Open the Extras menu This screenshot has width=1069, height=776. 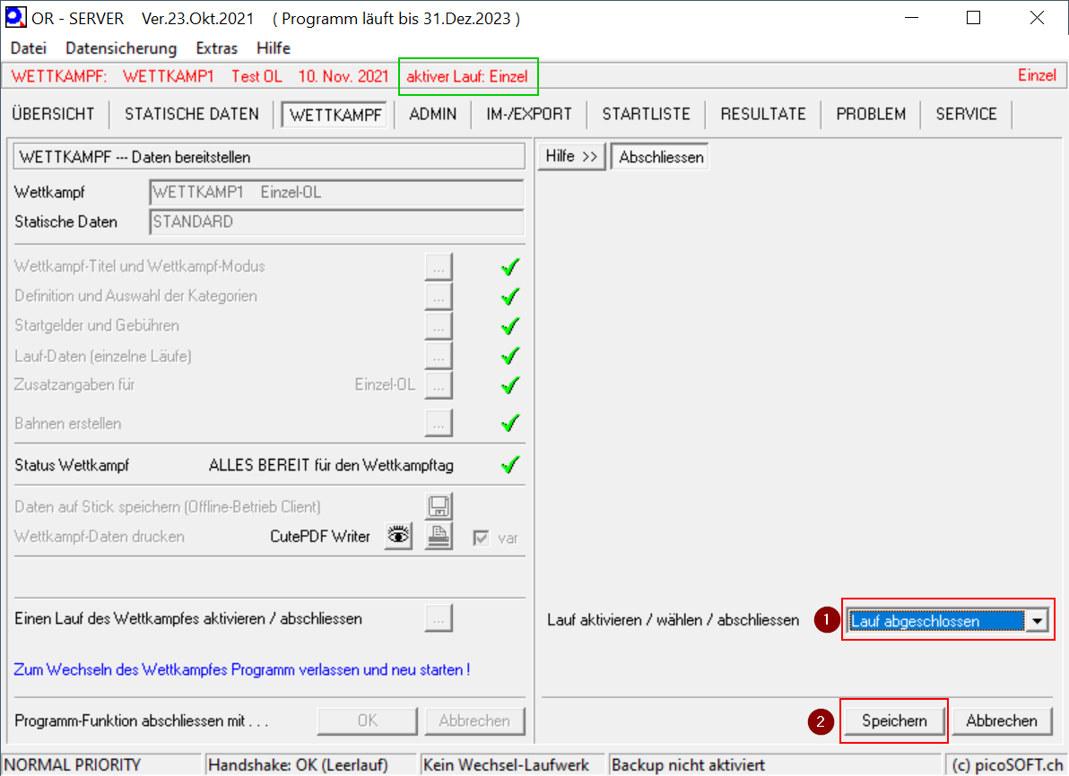pyautogui.click(x=217, y=48)
